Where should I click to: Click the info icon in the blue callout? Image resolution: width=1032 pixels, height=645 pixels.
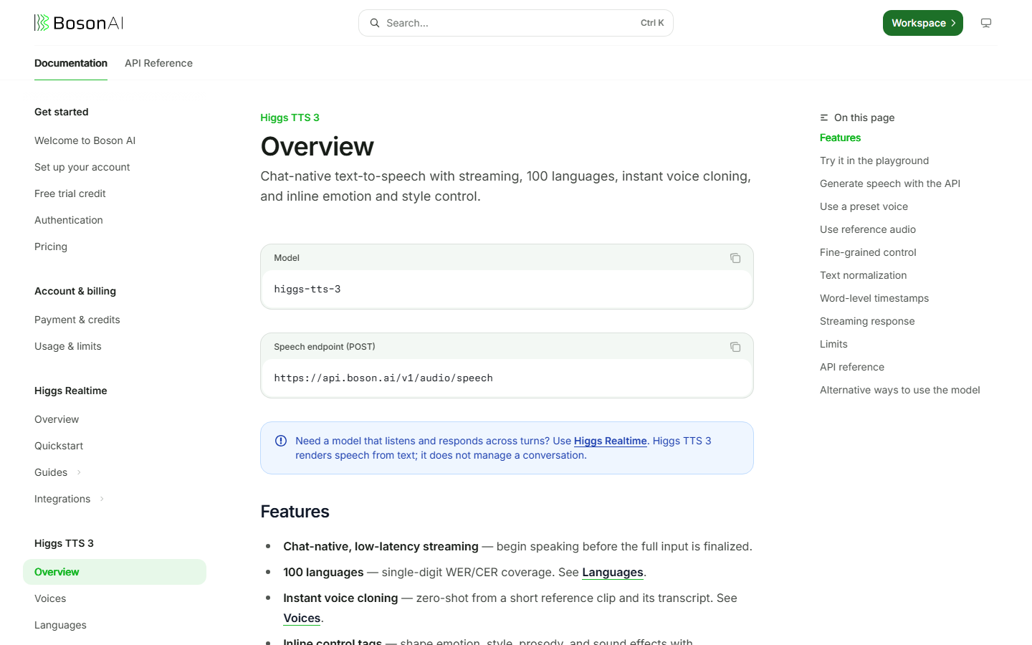281,441
